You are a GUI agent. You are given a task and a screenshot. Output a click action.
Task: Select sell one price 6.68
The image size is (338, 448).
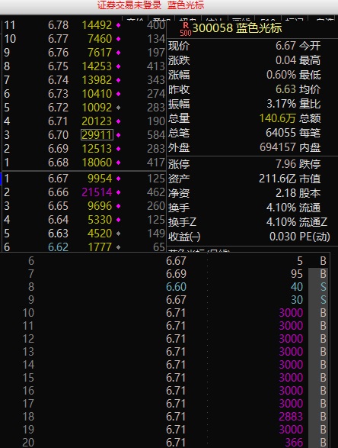pos(58,163)
